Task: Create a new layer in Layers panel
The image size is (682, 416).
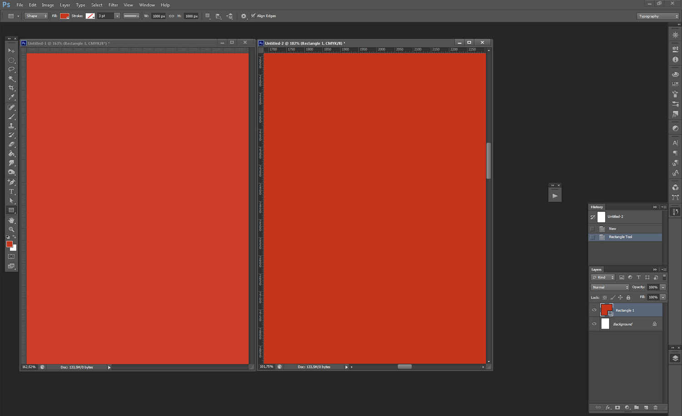Action: 646,407
